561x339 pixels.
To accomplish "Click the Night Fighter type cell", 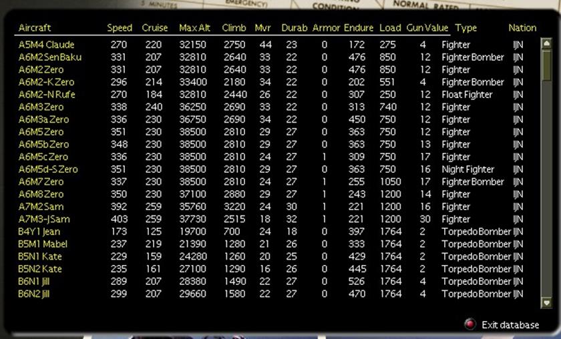I will [x=467, y=169].
